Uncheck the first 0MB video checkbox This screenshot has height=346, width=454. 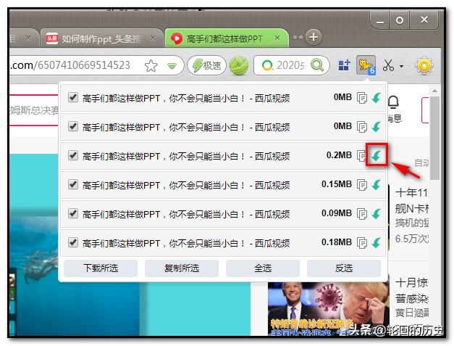[x=72, y=97]
